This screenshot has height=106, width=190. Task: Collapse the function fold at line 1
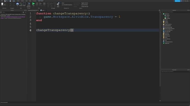tap(35, 13)
